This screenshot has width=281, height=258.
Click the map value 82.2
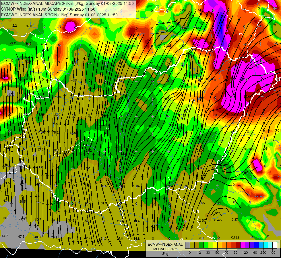tap(23, 184)
